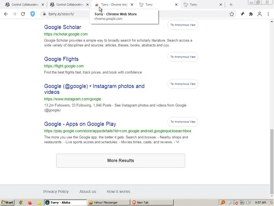The height and width of the screenshot is (206, 274).
Task: Click the scrollbar up arrow
Action: click(x=272, y=21)
